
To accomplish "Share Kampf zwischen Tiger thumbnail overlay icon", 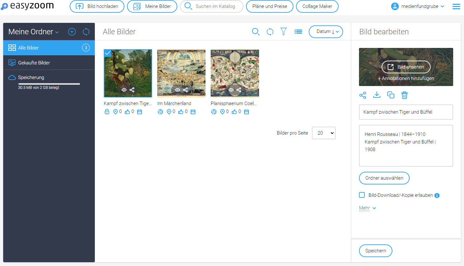I will pyautogui.click(x=132, y=90).
